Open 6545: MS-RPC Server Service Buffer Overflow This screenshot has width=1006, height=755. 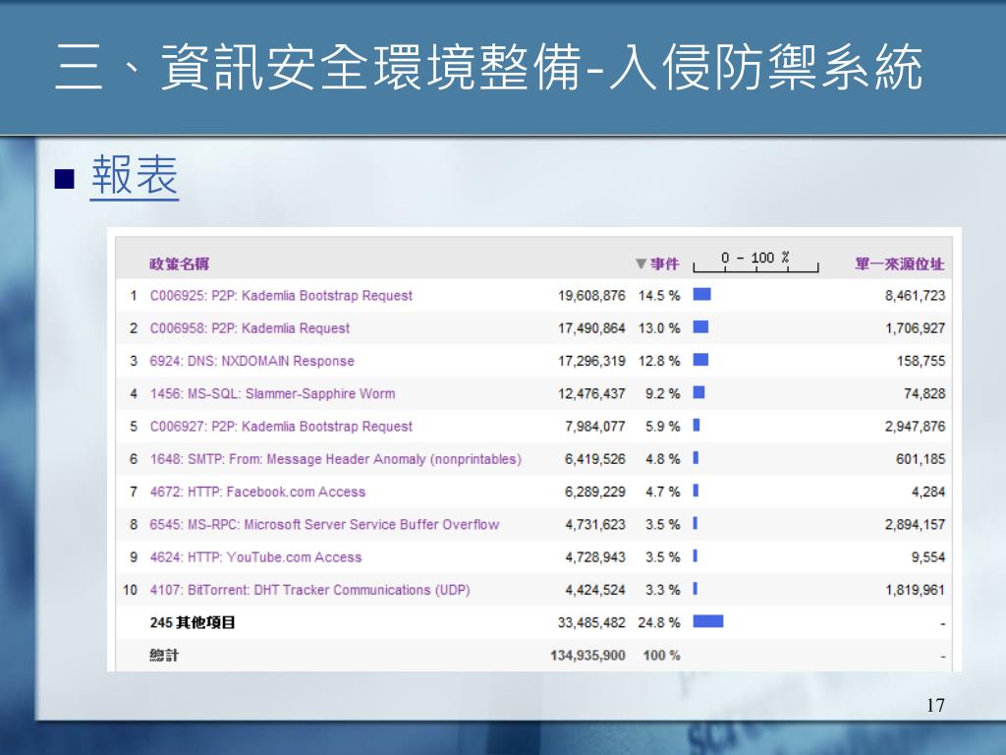pyautogui.click(x=324, y=525)
